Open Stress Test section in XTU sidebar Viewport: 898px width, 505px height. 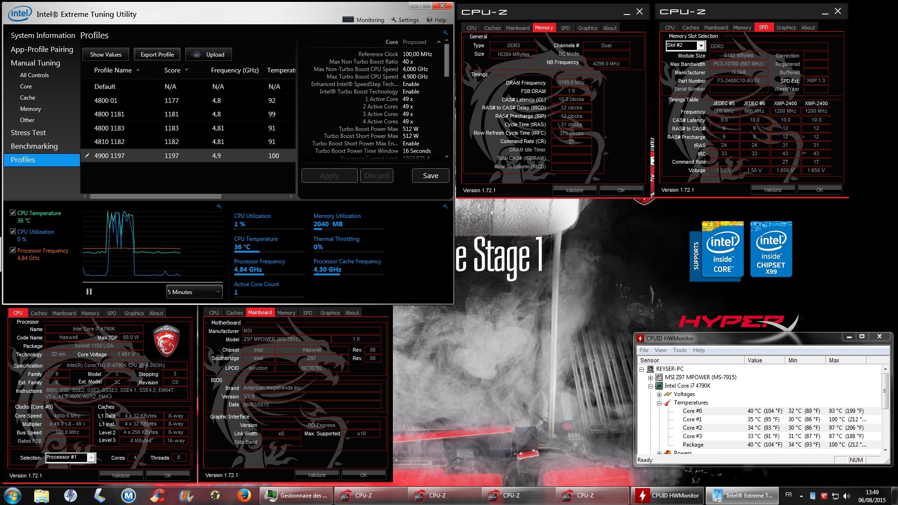[28, 133]
